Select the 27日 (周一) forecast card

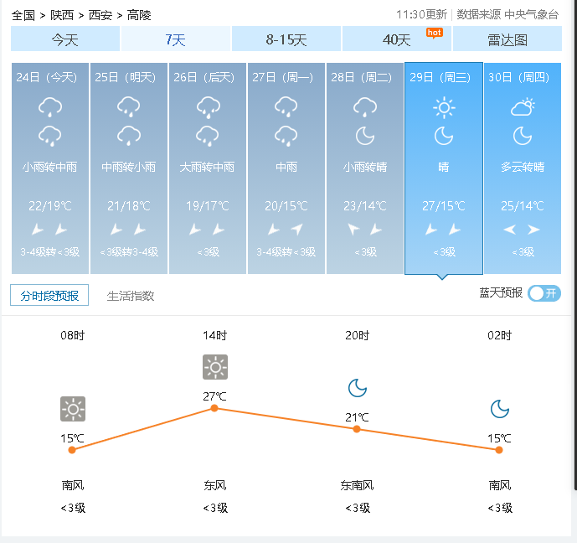click(286, 168)
